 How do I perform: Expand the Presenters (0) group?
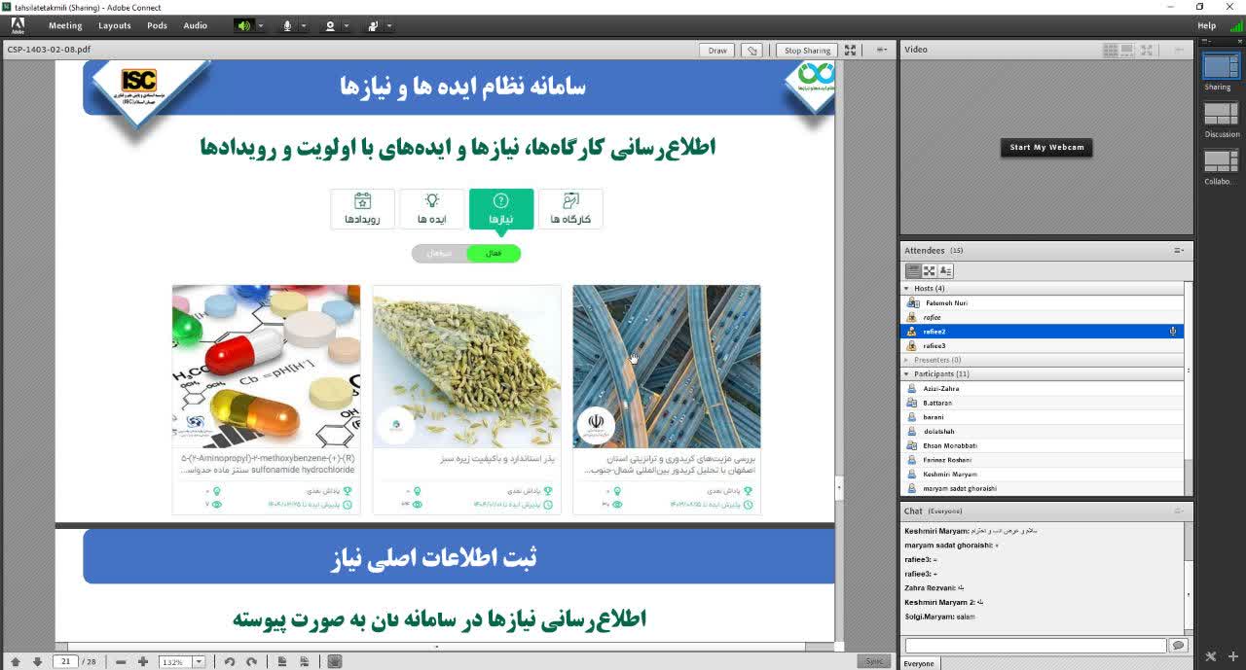click(907, 360)
